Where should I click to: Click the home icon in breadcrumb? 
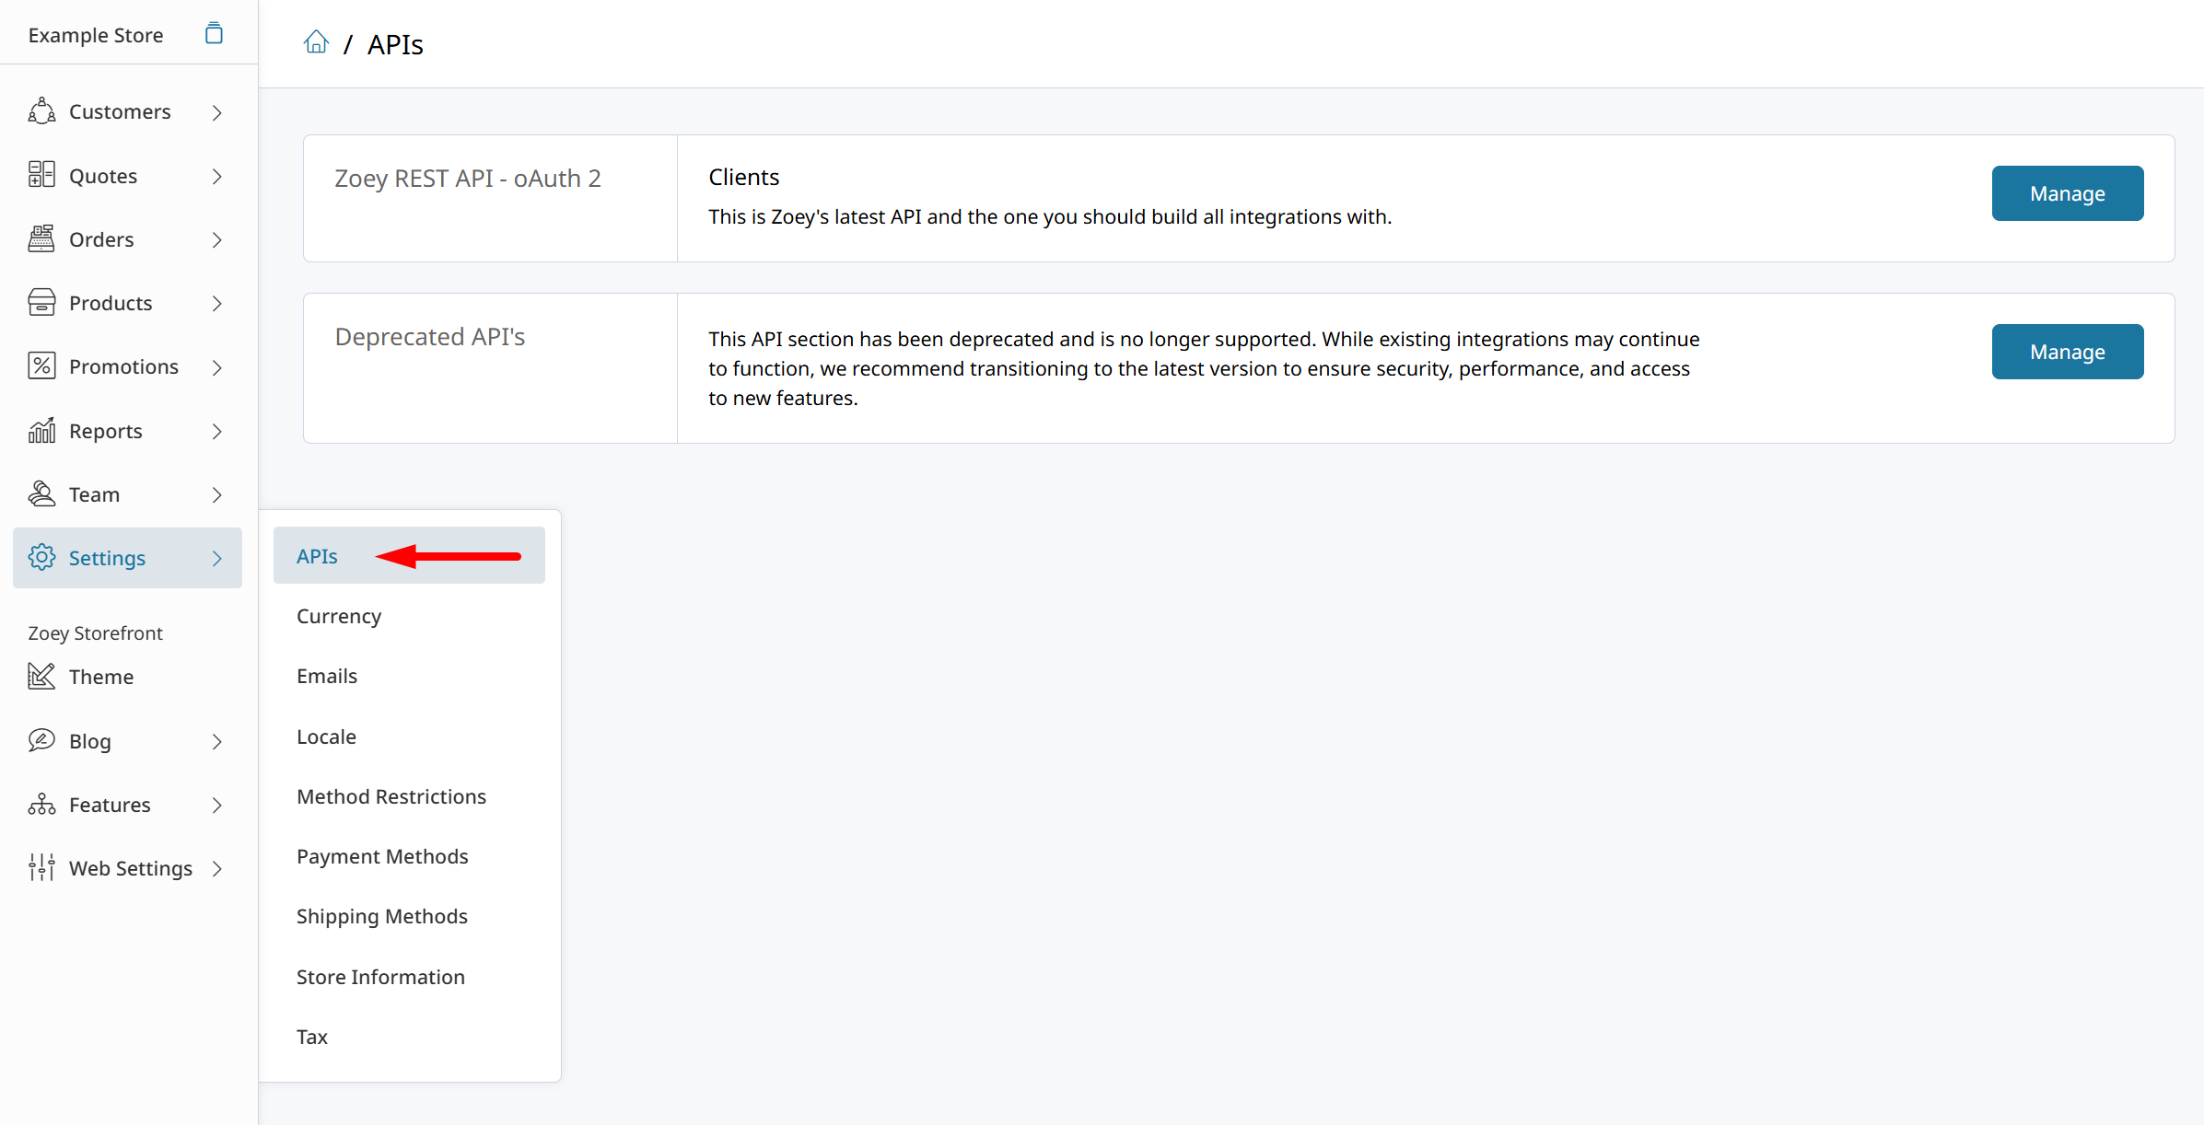click(316, 42)
